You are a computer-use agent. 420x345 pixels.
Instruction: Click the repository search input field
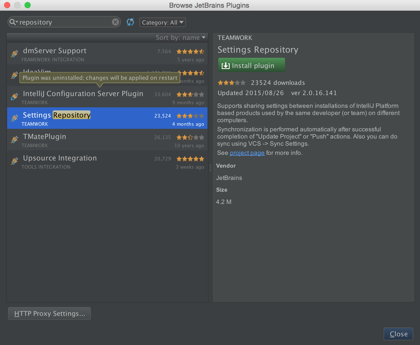click(x=64, y=22)
